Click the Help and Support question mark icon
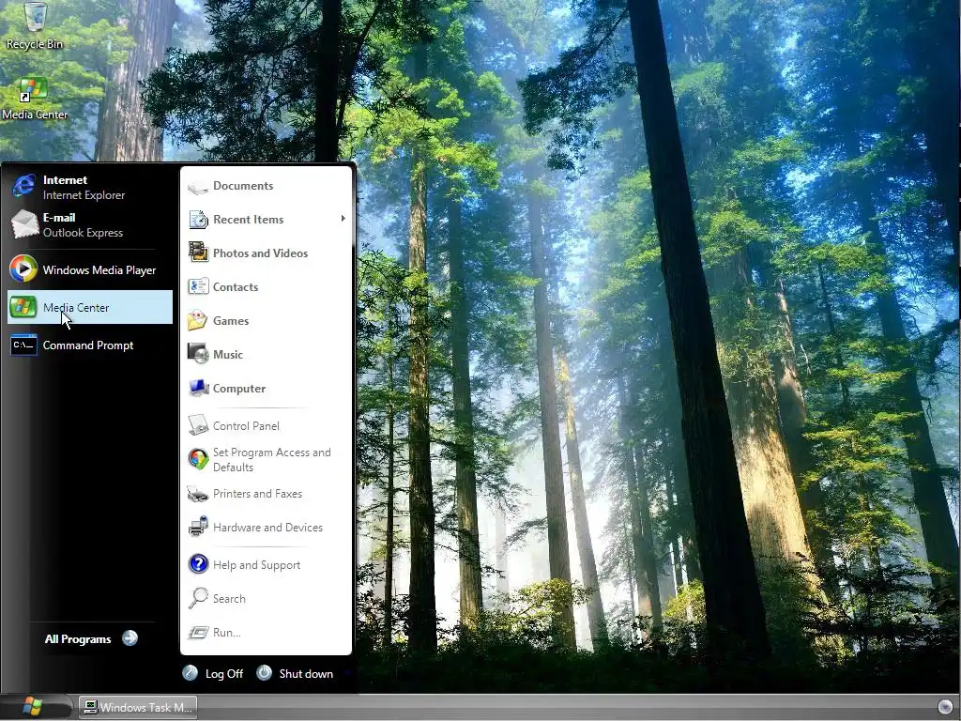Image resolution: width=961 pixels, height=721 pixels. (198, 564)
